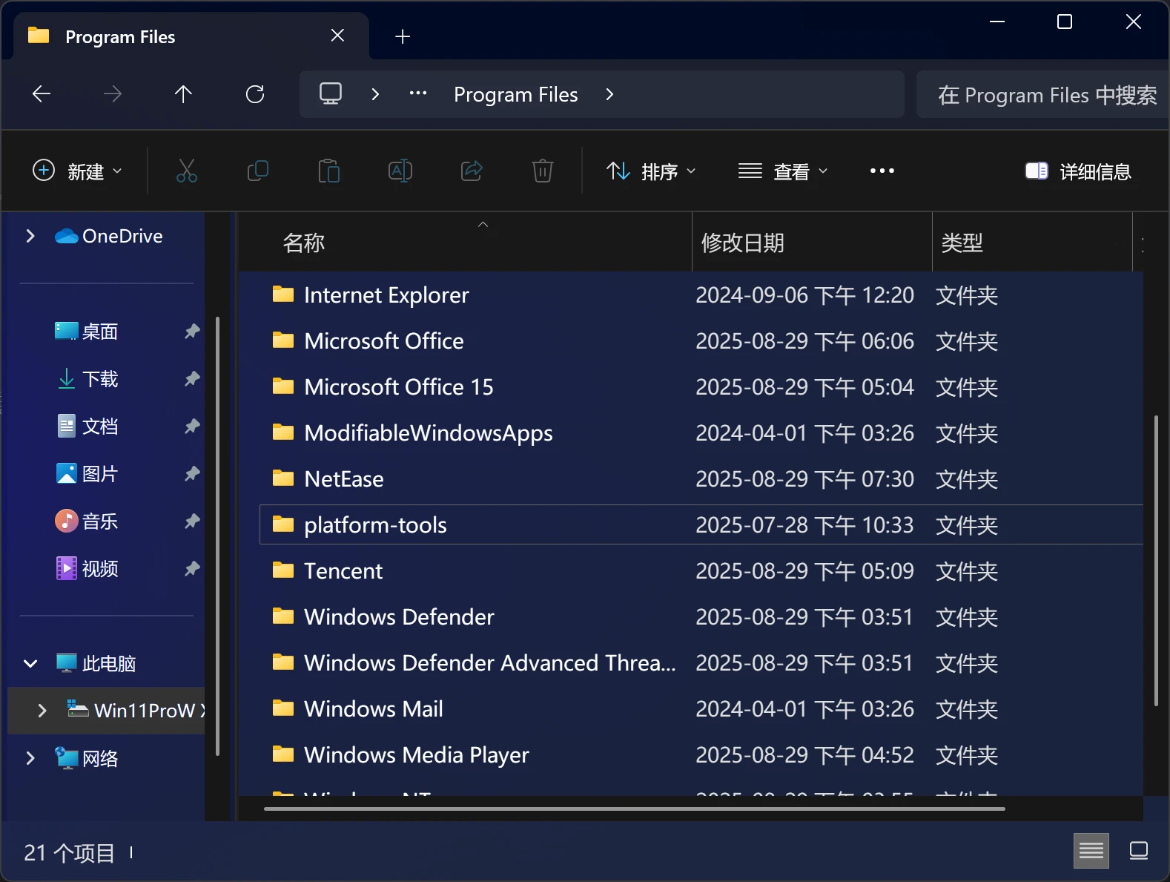Click the Delete trash can icon
Screen dimensions: 1170x882
point(543,171)
